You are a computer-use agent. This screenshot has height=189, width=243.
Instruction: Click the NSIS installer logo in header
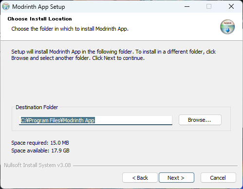(x=227, y=27)
